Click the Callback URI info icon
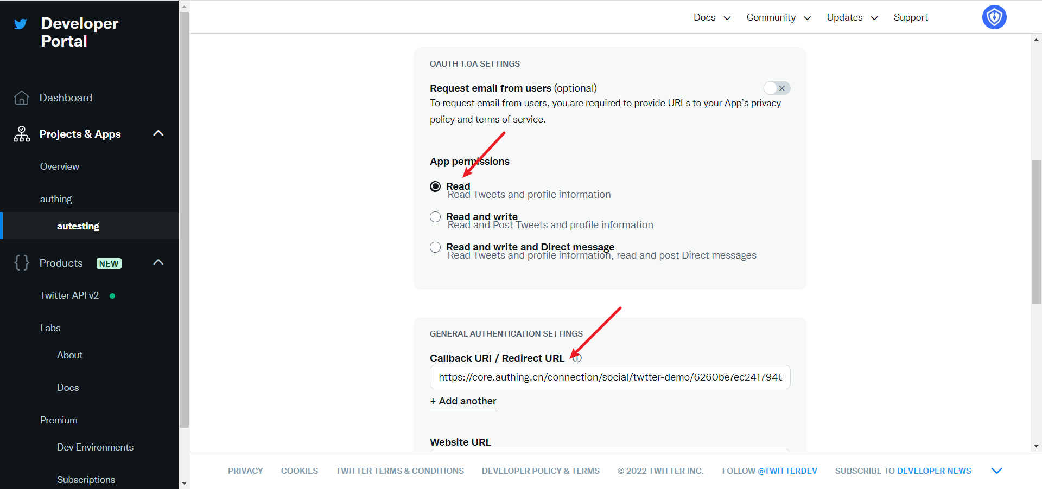The width and height of the screenshot is (1042, 489). (x=577, y=358)
